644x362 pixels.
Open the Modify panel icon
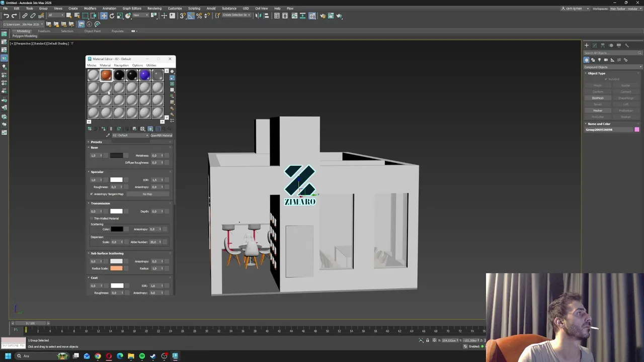(x=594, y=45)
